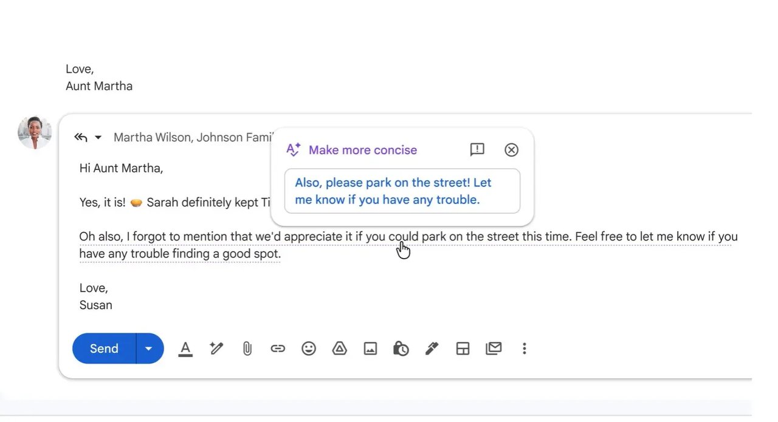Image resolution: width=778 pixels, height=422 pixels.
Task: Attach files using the paperclip icon
Action: 247,349
